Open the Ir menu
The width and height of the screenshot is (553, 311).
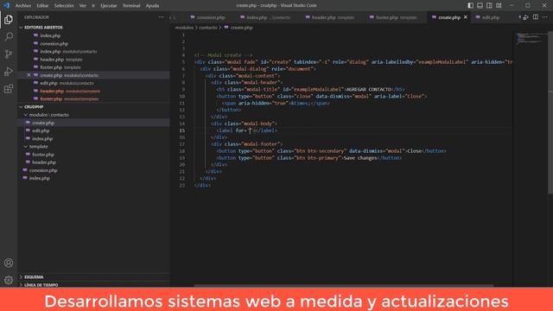(93, 5)
